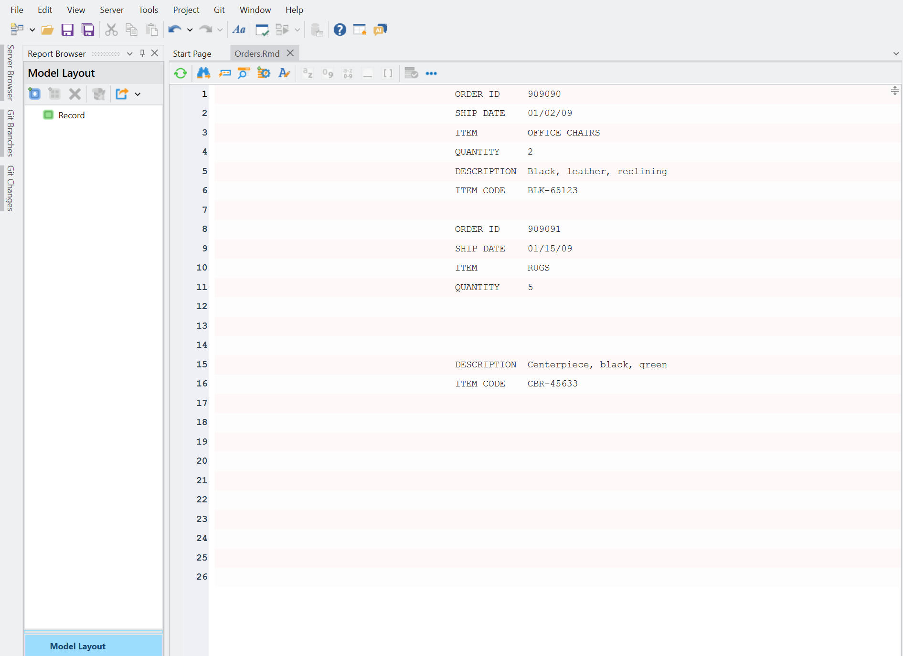Click the binoculars Find icon
This screenshot has width=903, height=656.
203,73
